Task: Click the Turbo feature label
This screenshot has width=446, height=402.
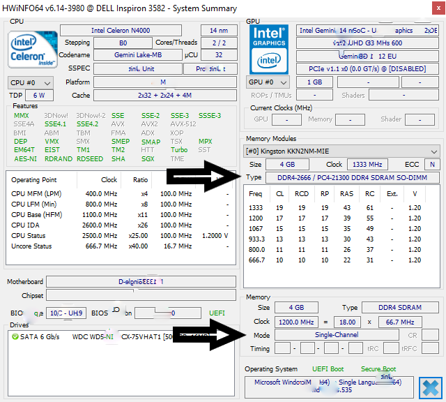Action: [x=179, y=150]
